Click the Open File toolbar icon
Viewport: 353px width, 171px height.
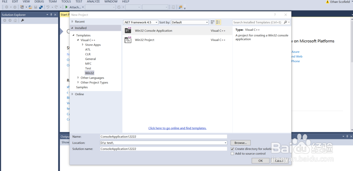(30, 7)
